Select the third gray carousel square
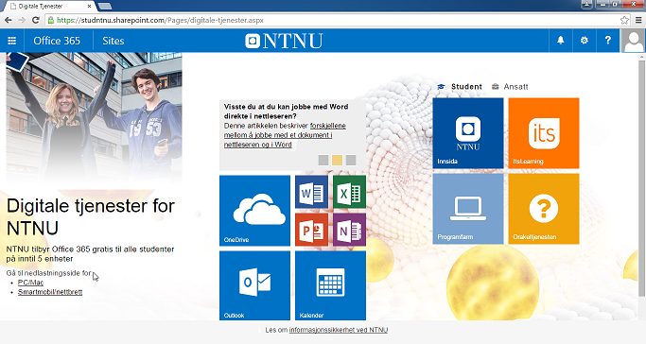This screenshot has width=646, height=344. [x=351, y=160]
